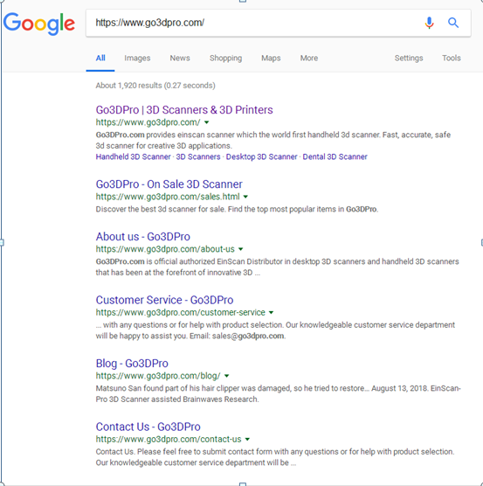Open the dropdown arrow beside about-us URL
The height and width of the screenshot is (486, 483).
pos(241,249)
